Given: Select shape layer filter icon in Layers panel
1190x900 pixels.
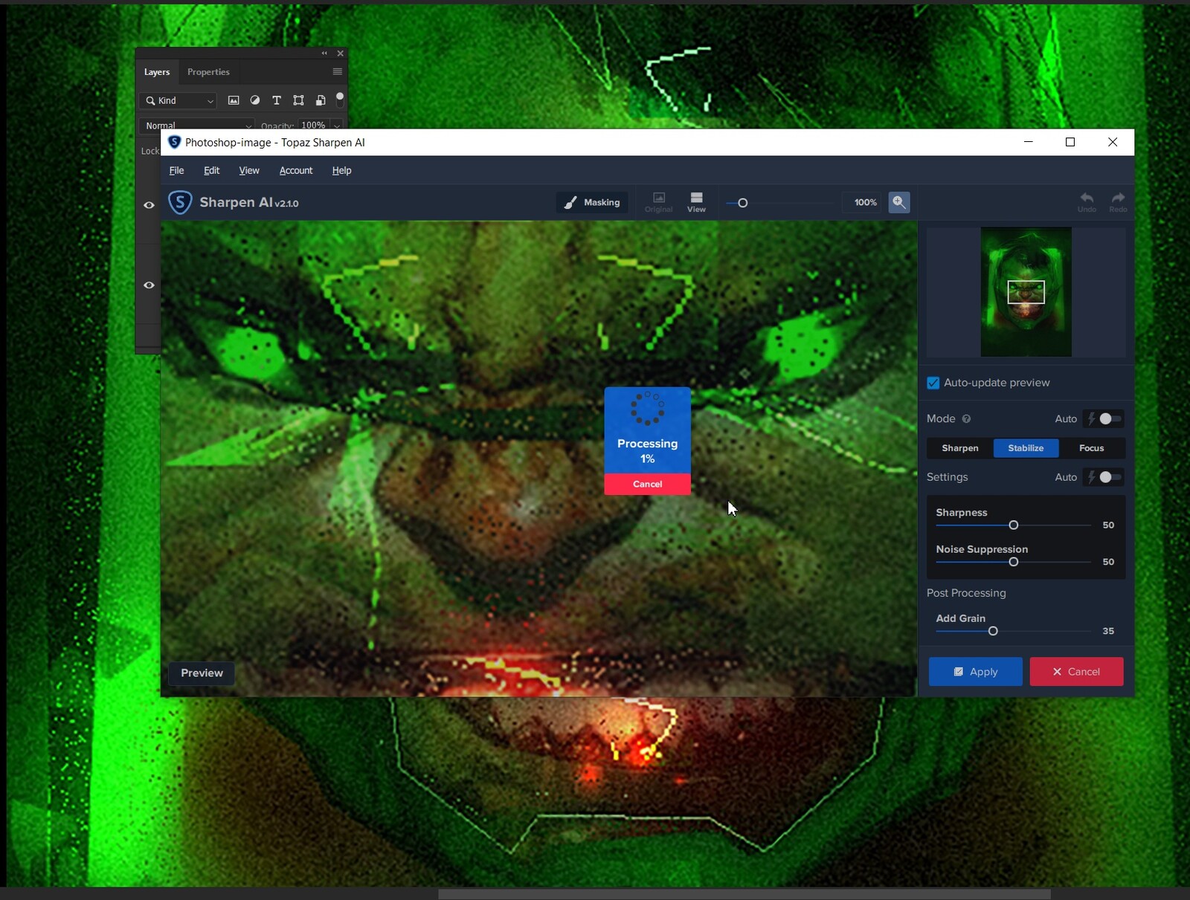Looking at the screenshot, I should pos(298,100).
